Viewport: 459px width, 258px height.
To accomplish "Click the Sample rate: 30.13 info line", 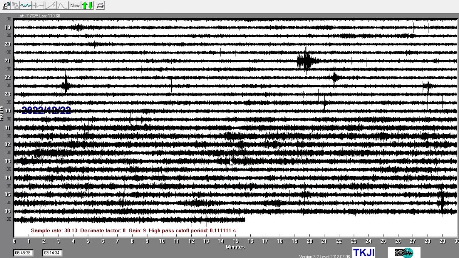I will coord(133,230).
